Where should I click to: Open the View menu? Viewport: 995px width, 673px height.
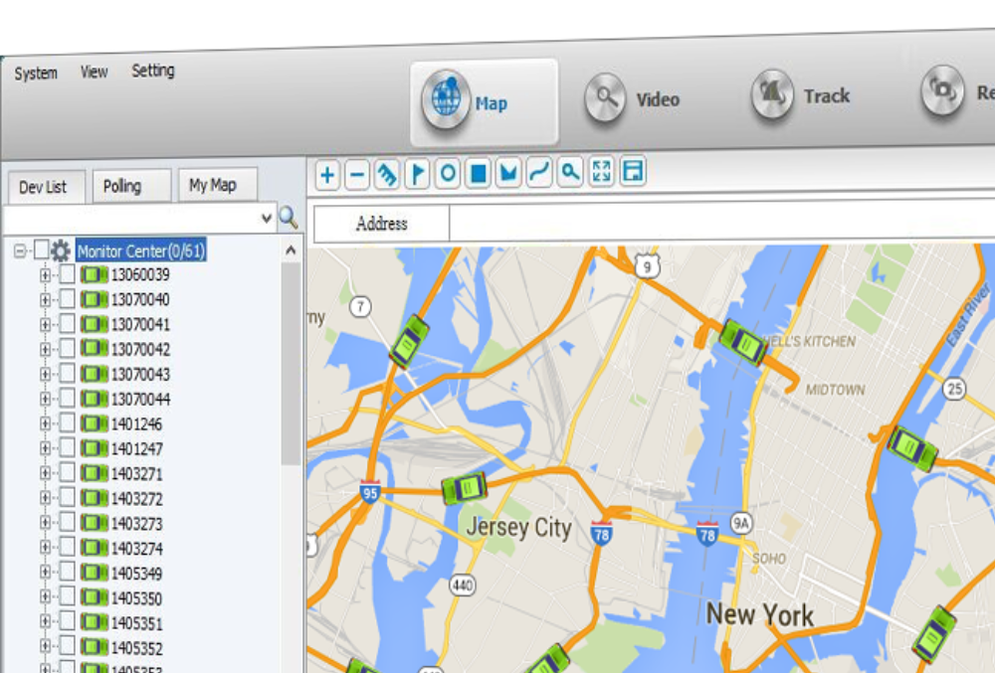tap(94, 73)
